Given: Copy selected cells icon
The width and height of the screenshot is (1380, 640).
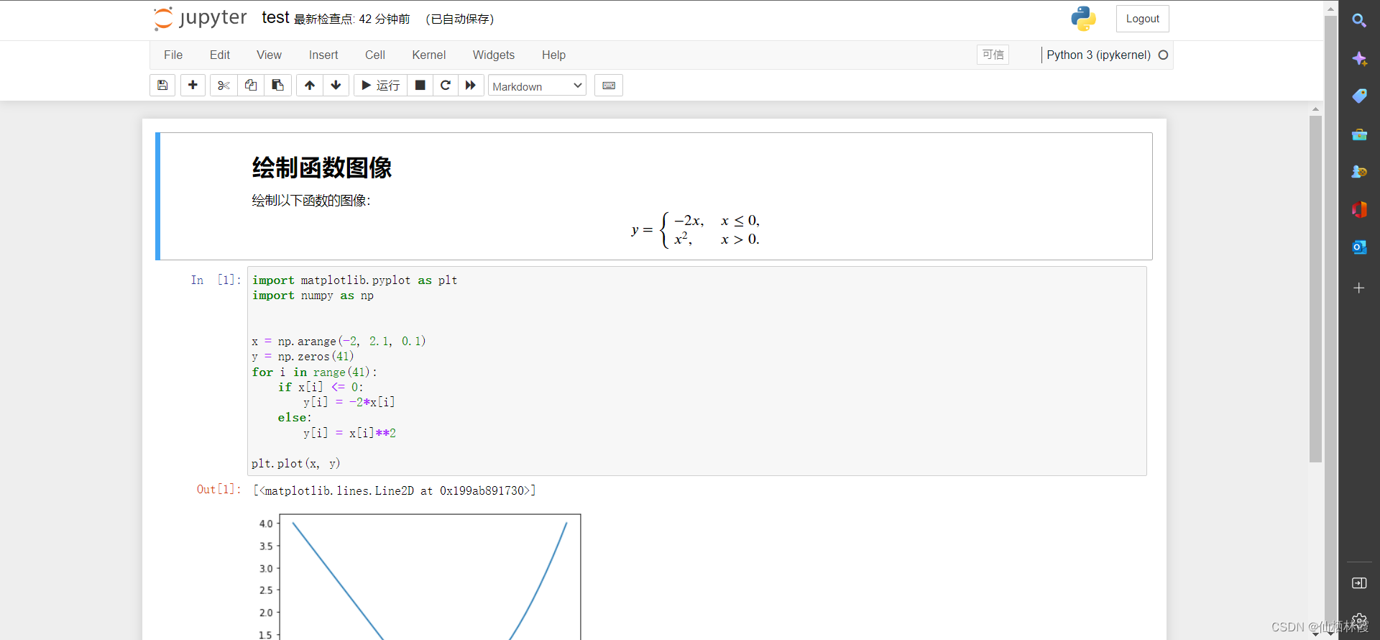Looking at the screenshot, I should (251, 86).
